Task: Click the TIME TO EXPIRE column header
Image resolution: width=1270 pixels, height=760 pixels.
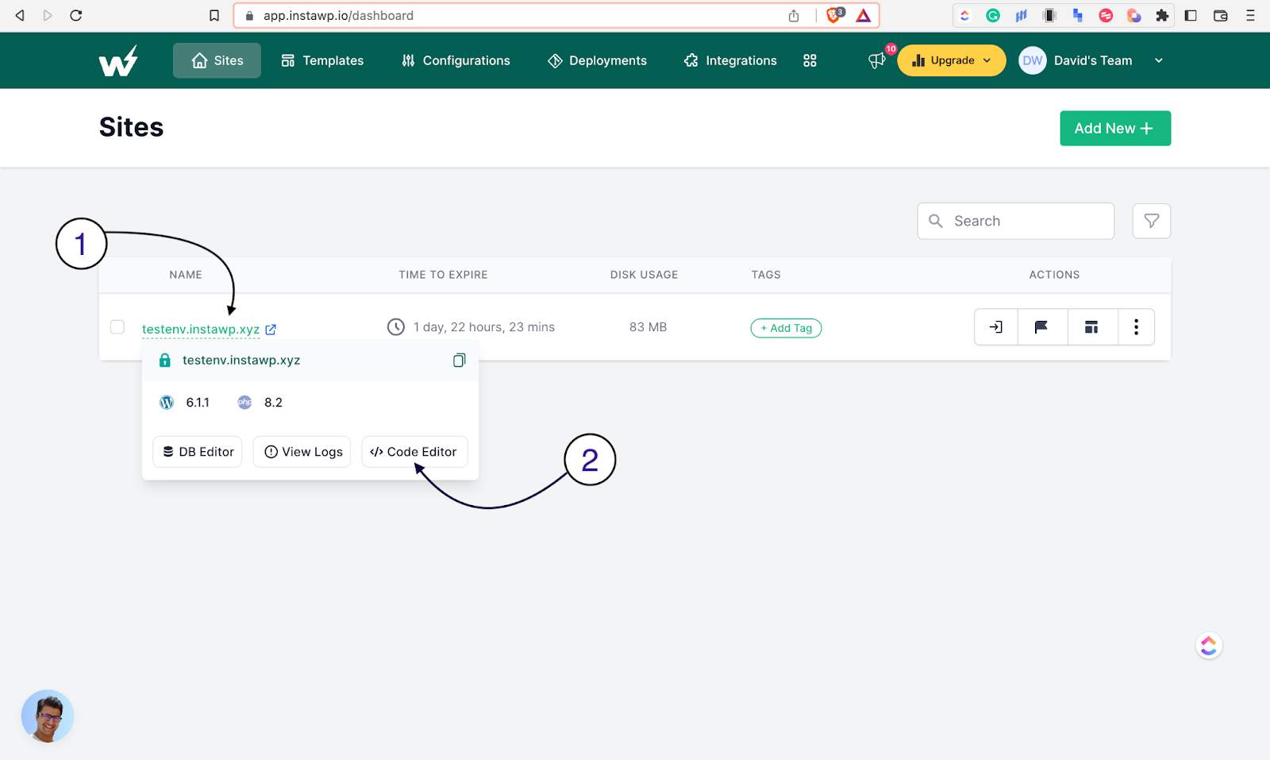Action: [x=443, y=275]
